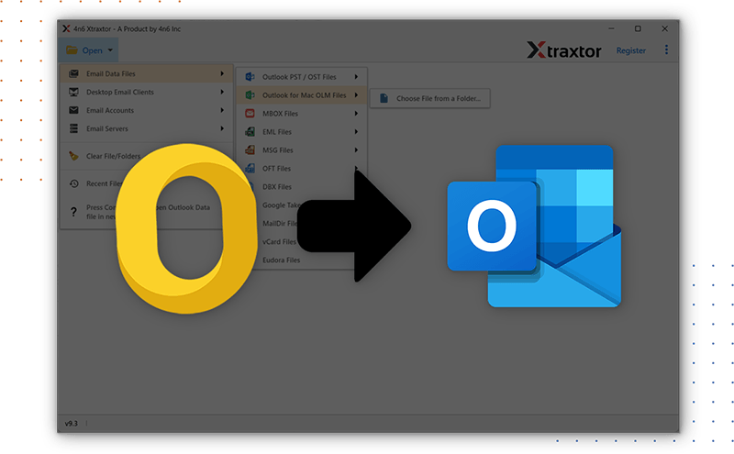Screen dimensions: 734x454
Task: Open the three-dot options menu
Action: click(666, 50)
